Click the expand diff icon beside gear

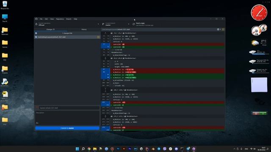(x=223, y=30)
